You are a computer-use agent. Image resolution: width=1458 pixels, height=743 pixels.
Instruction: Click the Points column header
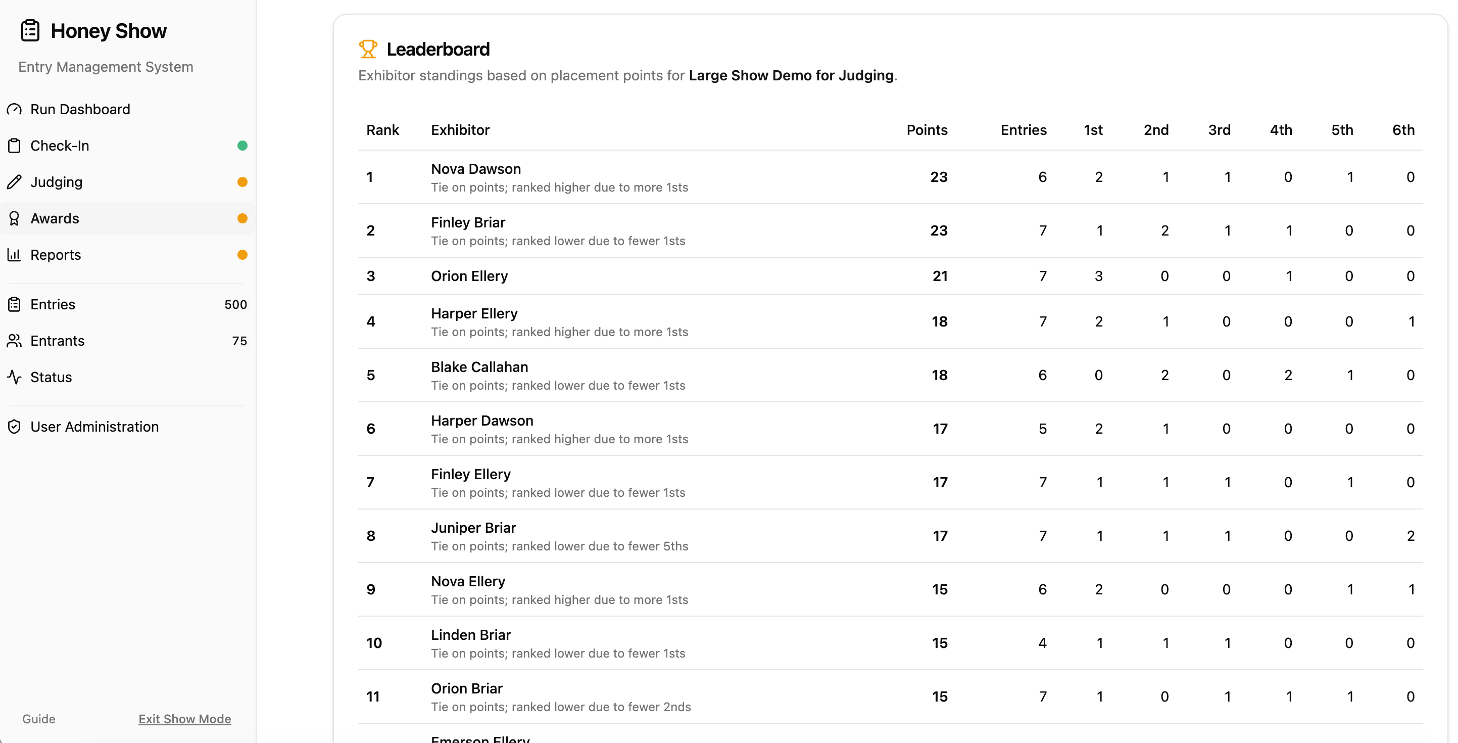pyautogui.click(x=927, y=130)
